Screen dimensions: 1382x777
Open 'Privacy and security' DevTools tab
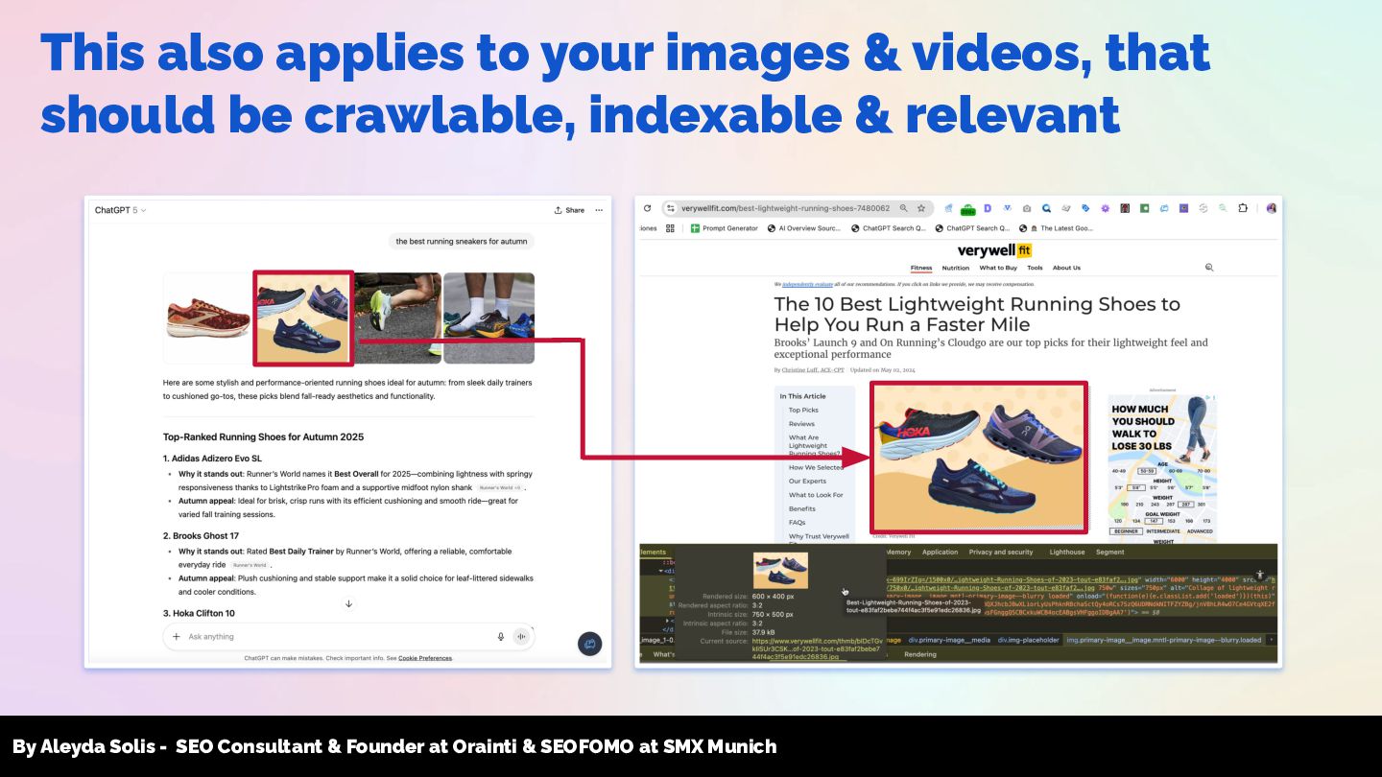[x=1001, y=552]
